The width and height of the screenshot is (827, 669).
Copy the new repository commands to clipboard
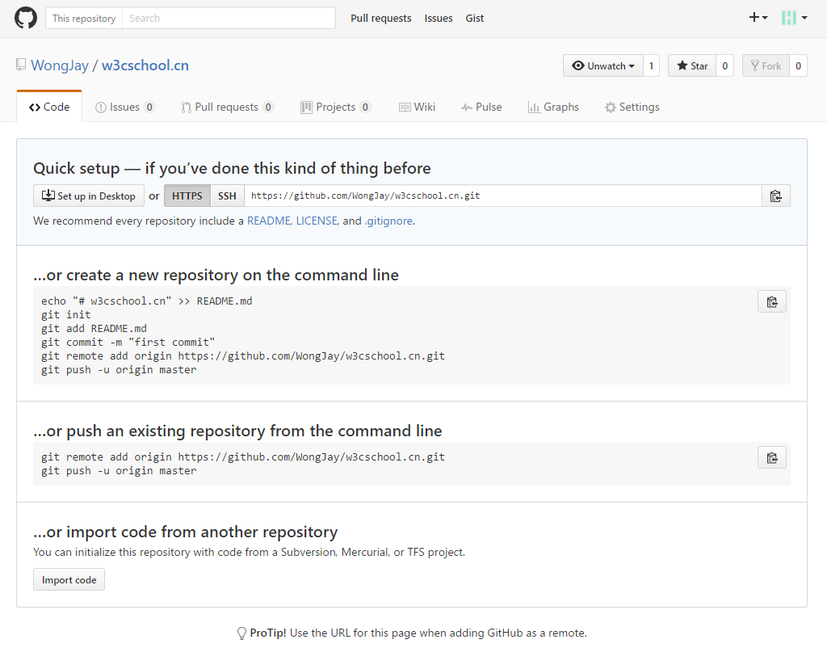pyautogui.click(x=771, y=301)
